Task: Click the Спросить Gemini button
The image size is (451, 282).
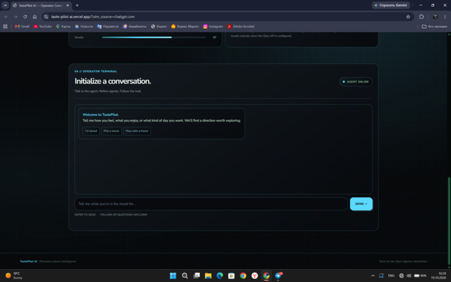Action: pos(391,5)
